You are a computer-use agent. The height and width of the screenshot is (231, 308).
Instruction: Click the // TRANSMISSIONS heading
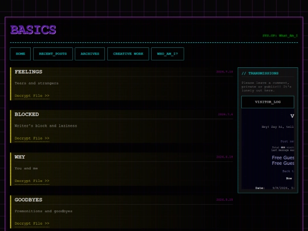pos(260,73)
